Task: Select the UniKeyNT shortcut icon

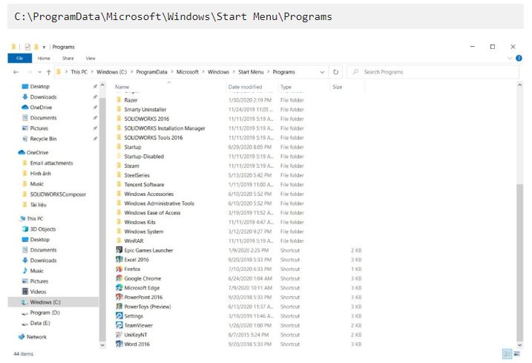Action: click(119, 335)
